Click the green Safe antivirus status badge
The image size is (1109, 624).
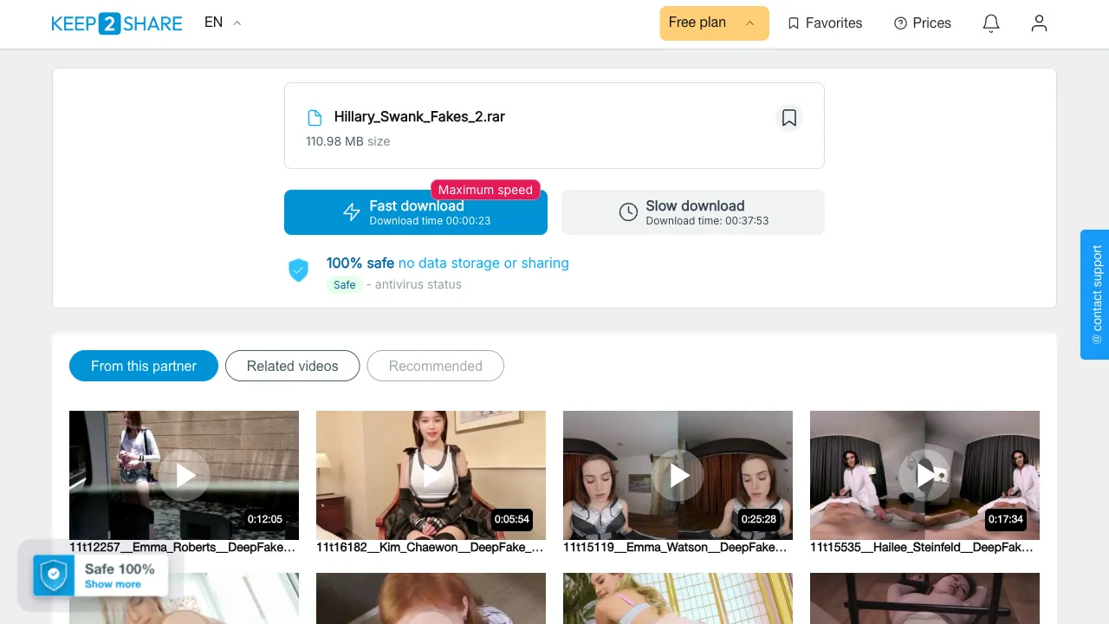[345, 284]
